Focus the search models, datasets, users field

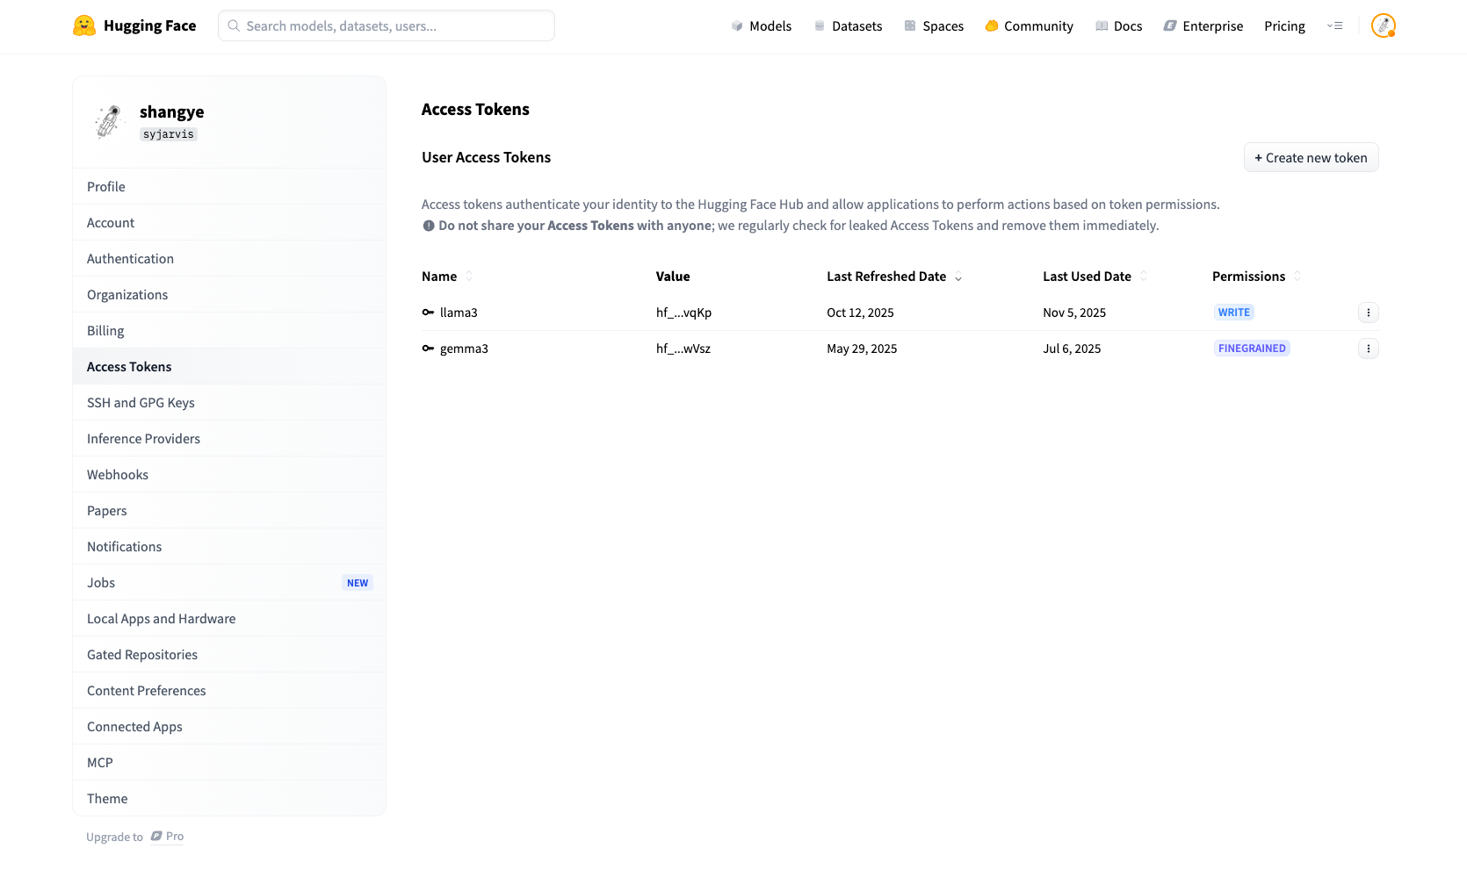point(387,25)
